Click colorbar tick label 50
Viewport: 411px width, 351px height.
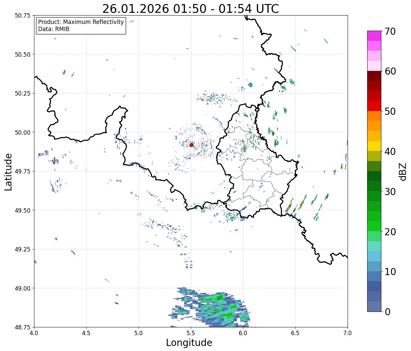[390, 111]
